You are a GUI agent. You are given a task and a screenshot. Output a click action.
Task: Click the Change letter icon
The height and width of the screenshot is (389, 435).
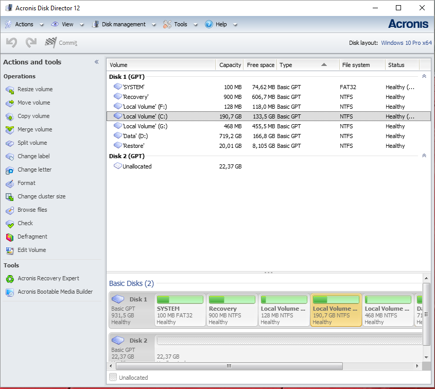pyautogui.click(x=10, y=170)
